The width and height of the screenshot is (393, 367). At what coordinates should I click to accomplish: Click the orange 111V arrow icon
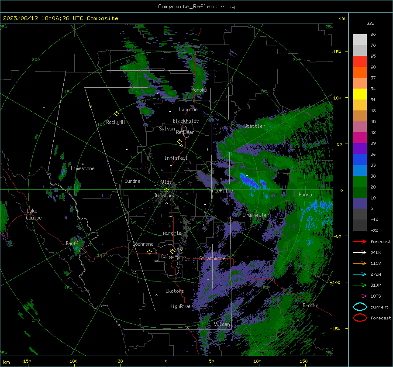[x=360, y=263]
